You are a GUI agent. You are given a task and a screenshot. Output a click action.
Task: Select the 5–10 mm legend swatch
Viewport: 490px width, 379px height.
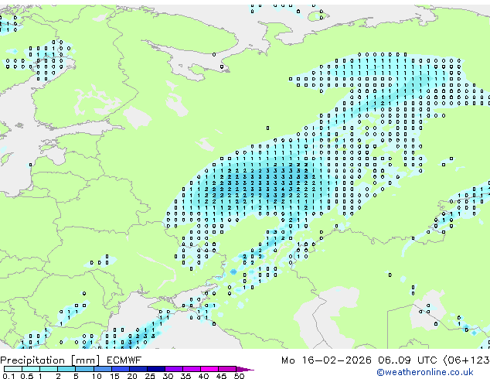click(x=84, y=369)
